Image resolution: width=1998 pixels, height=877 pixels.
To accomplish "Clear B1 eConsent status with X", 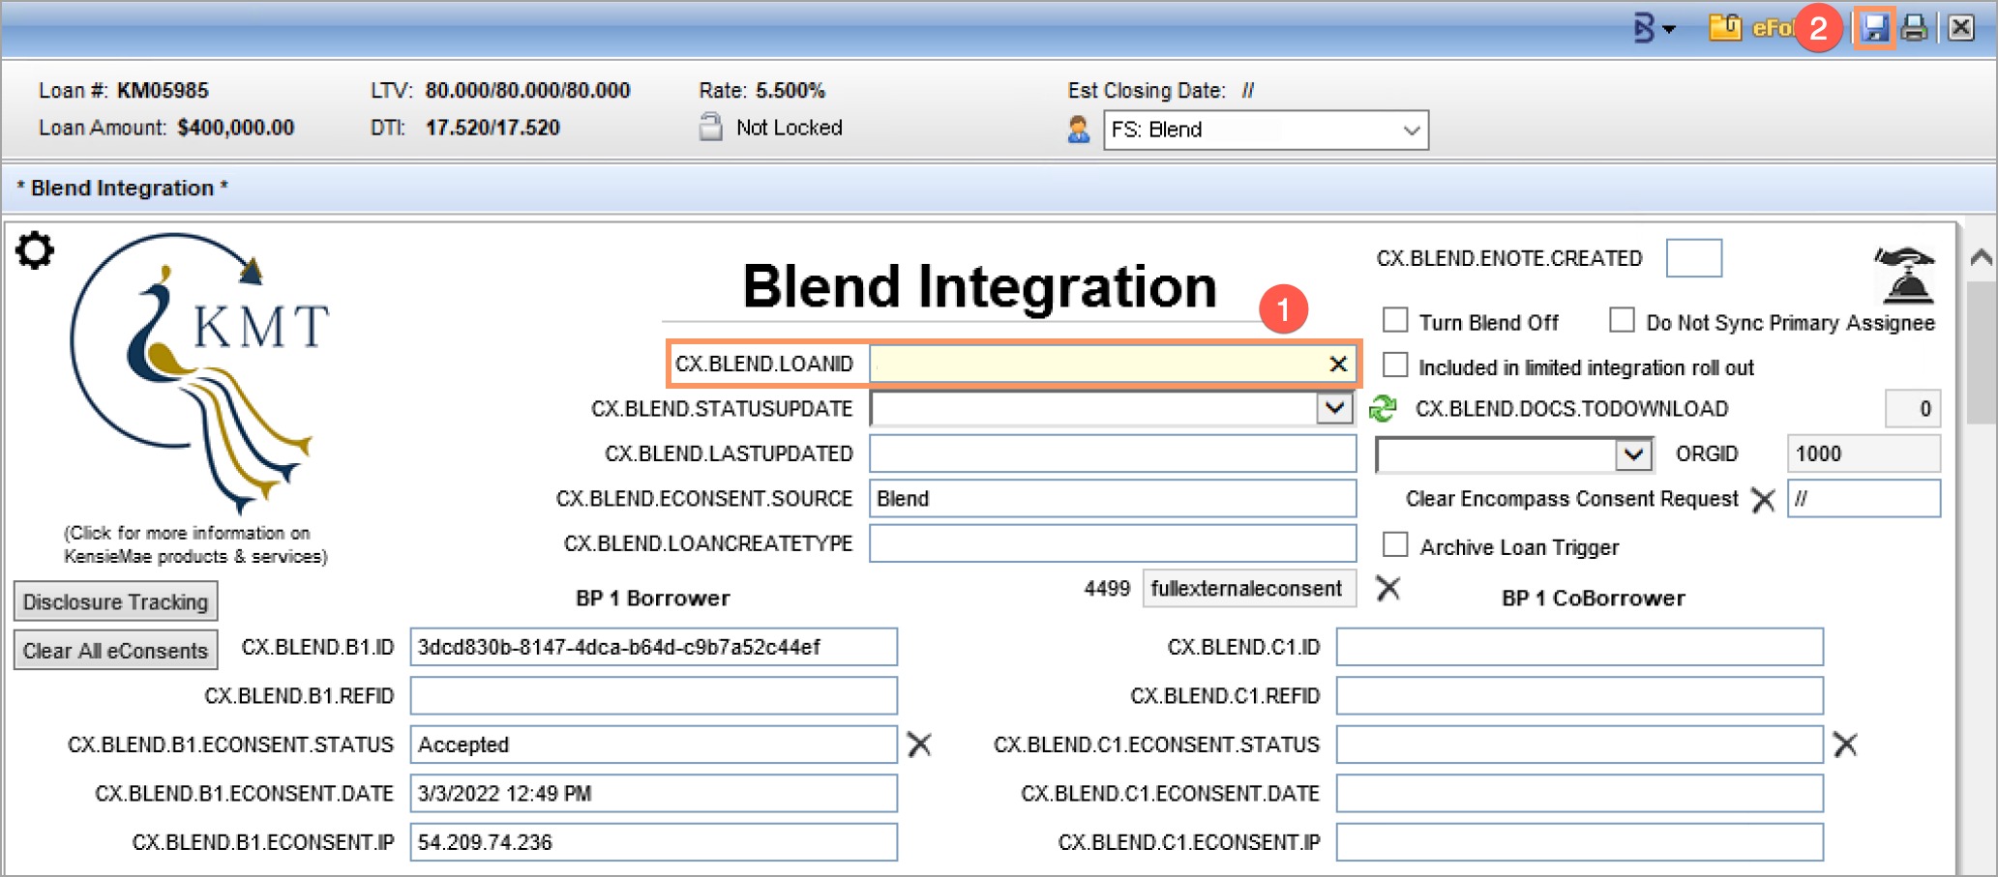I will pos(919,745).
